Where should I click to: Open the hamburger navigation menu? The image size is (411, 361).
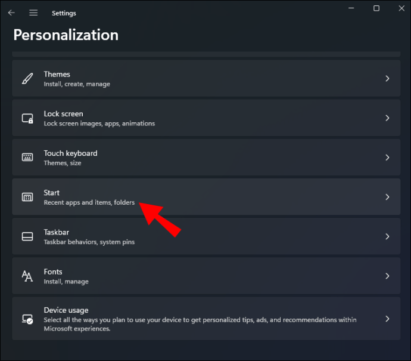coord(33,13)
